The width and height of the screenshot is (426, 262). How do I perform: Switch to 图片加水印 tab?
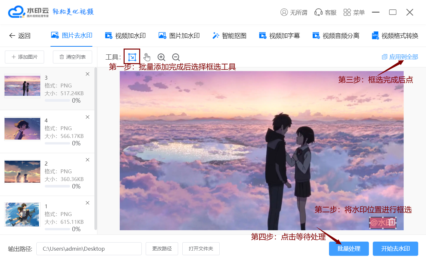point(179,36)
